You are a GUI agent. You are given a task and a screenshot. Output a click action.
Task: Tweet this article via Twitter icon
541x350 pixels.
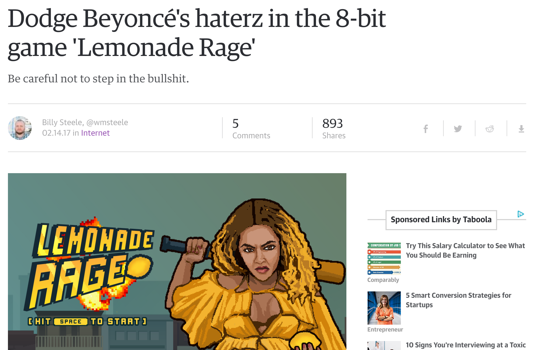tap(458, 129)
